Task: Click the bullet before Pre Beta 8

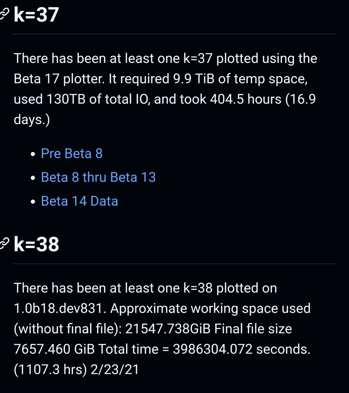Action: (33, 154)
